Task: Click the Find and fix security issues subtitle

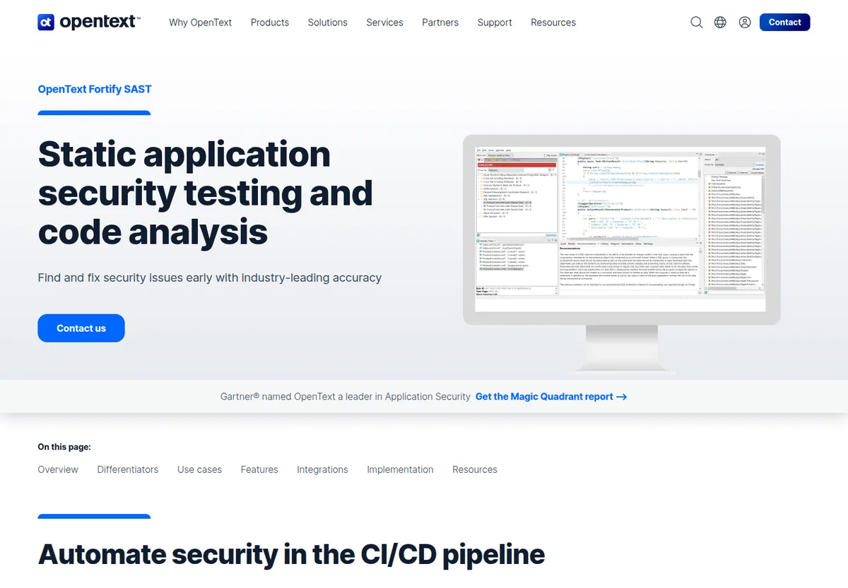Action: pyautogui.click(x=210, y=277)
